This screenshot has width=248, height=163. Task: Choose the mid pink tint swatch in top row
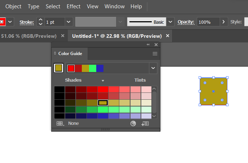pos(124,89)
